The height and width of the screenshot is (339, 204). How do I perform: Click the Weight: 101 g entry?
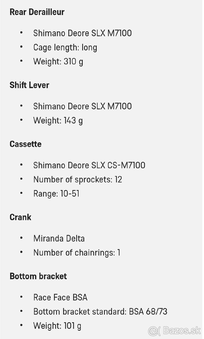click(x=57, y=326)
